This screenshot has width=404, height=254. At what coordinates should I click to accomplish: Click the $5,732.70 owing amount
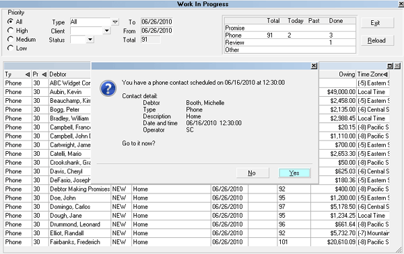tap(343, 233)
